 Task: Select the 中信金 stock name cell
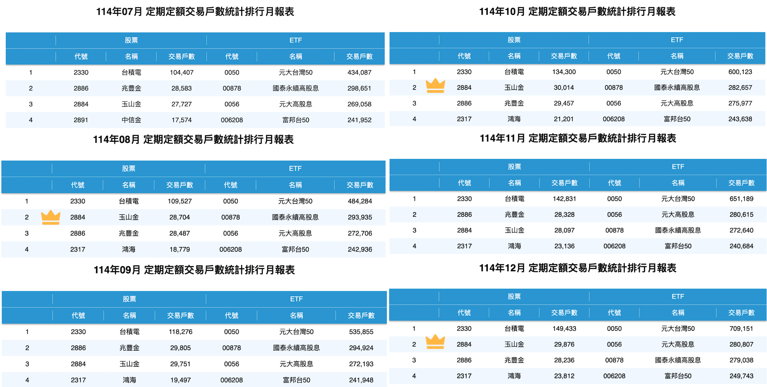point(131,120)
